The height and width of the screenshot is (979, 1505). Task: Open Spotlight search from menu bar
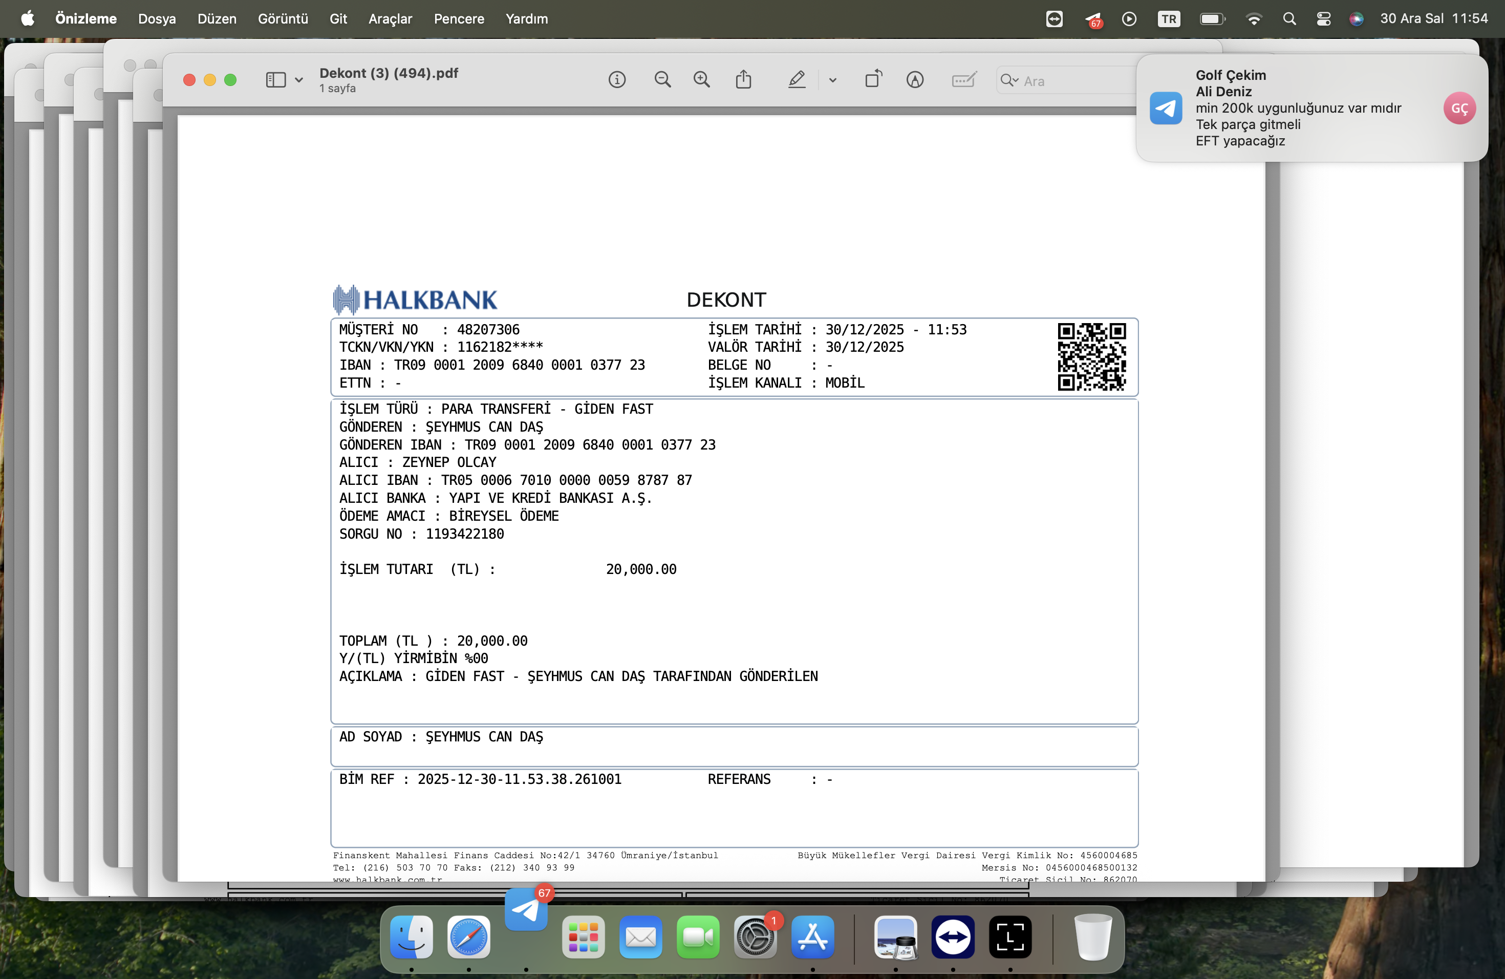(x=1289, y=19)
